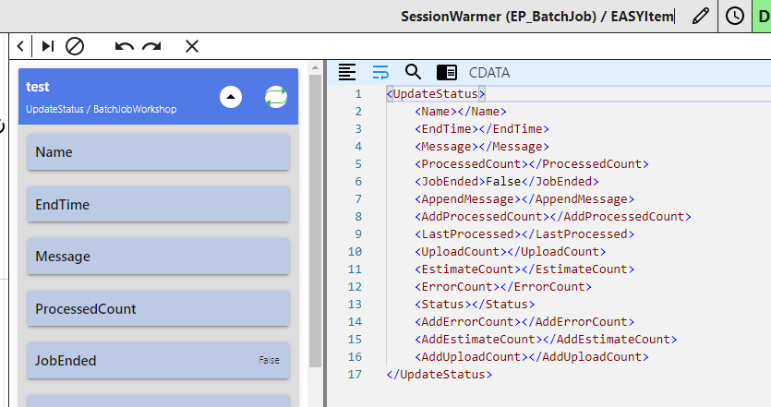771x407 pixels.
Task: Undo the last change
Action: pos(125,46)
